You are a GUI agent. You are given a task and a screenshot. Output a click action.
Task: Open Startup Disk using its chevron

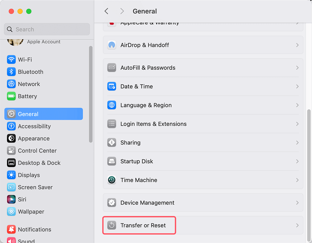[x=297, y=161]
